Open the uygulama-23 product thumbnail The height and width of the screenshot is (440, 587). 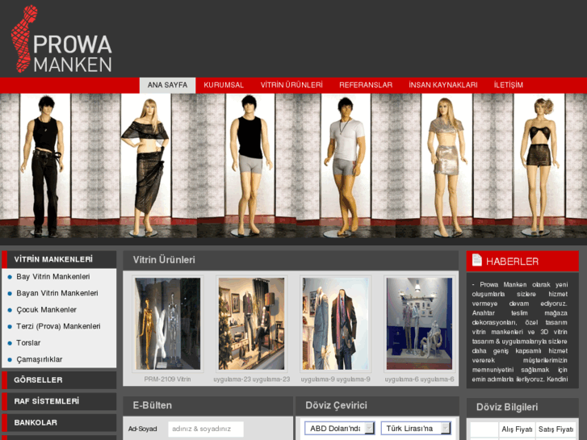[251, 324]
